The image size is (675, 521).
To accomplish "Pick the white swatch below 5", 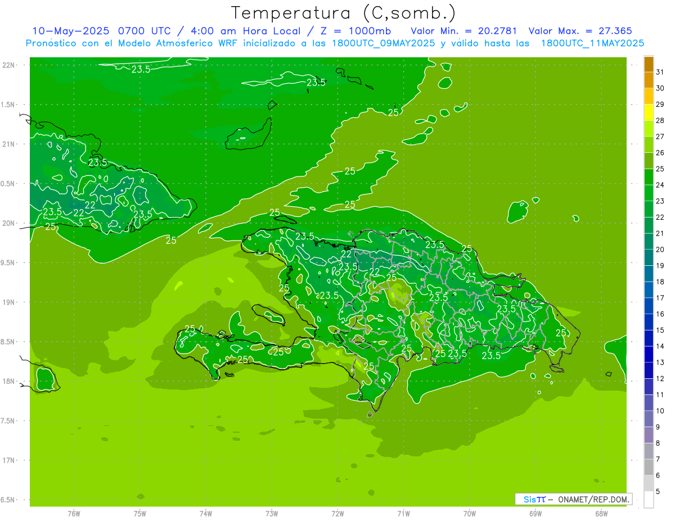I will click(x=649, y=500).
